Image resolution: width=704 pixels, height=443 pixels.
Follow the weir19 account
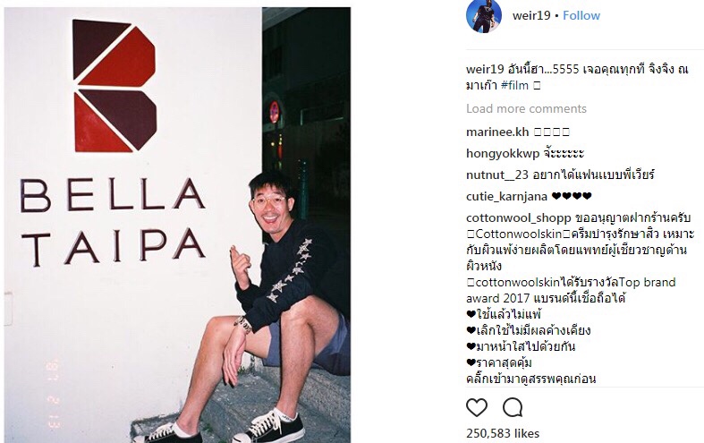pos(581,15)
